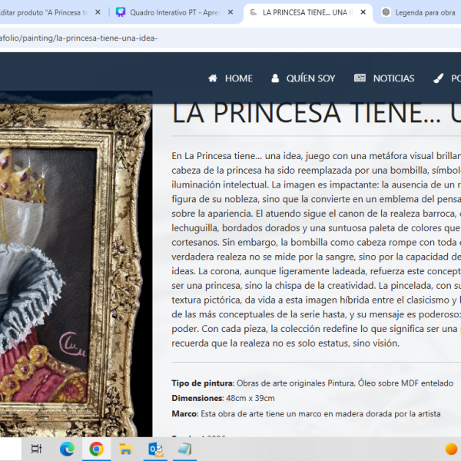Click the line 'recuerda que la realeza no es solo estatus'
Screen dimensions: 461x461
click(286, 343)
